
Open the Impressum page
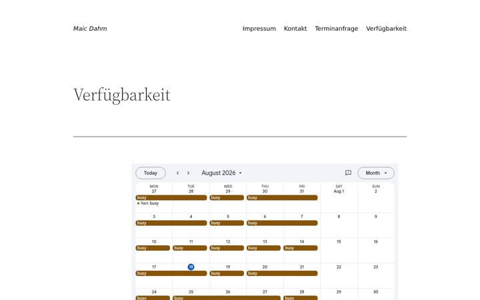(259, 29)
